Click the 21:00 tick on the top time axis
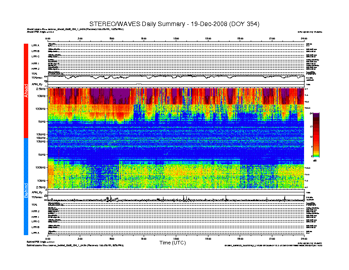Screen dimensions: 349x270 click(272, 38)
